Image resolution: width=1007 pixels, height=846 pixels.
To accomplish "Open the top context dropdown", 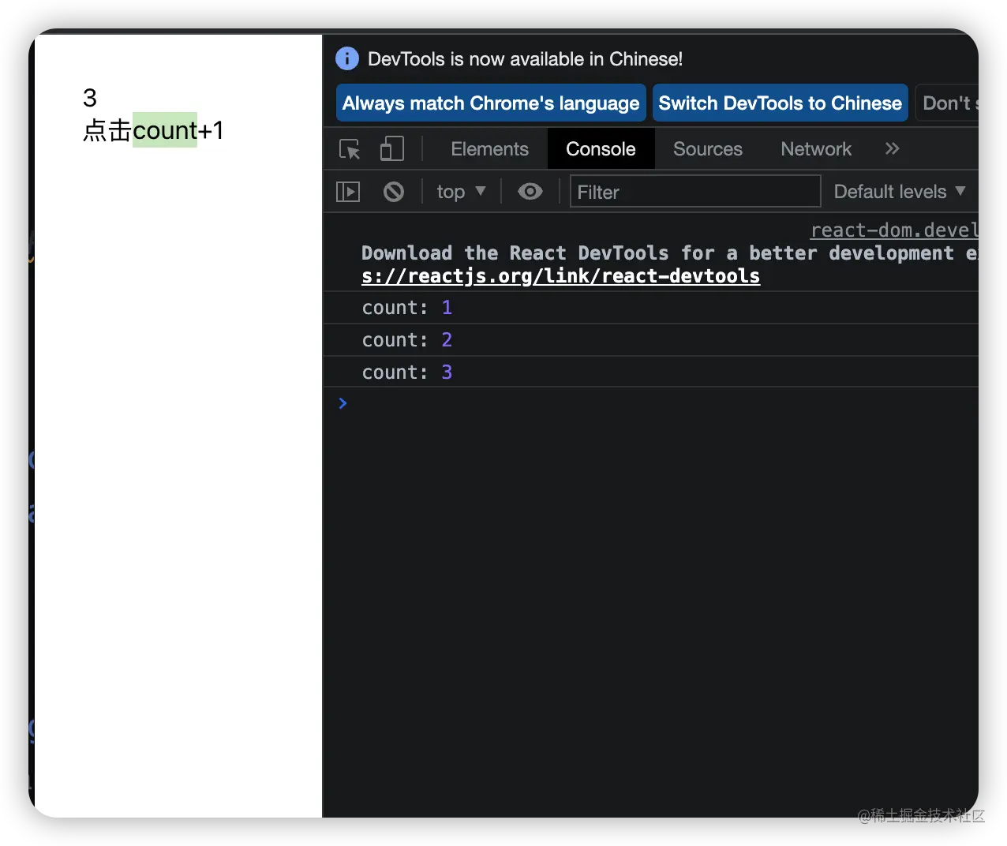I will (x=461, y=192).
